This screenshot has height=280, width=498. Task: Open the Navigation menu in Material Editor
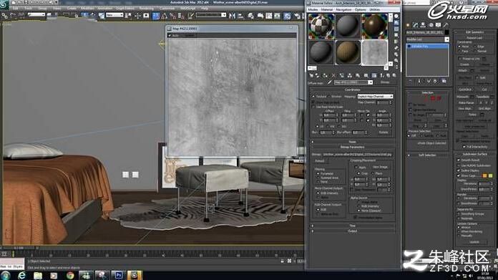[343, 9]
